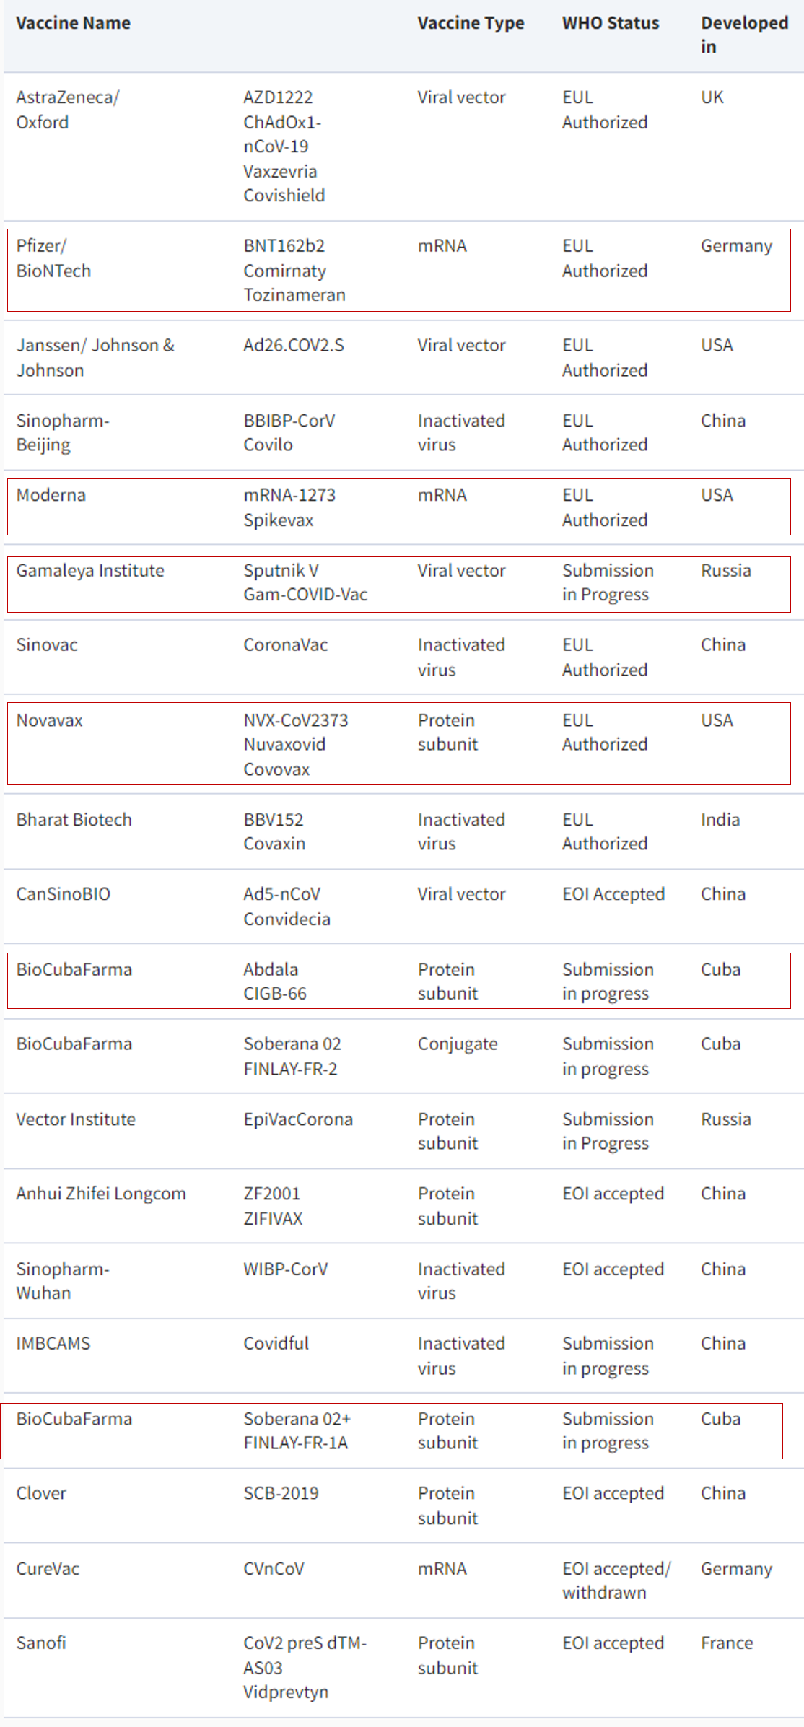Select the Novavax row name
804x1727 pixels.
pyautogui.click(x=49, y=720)
